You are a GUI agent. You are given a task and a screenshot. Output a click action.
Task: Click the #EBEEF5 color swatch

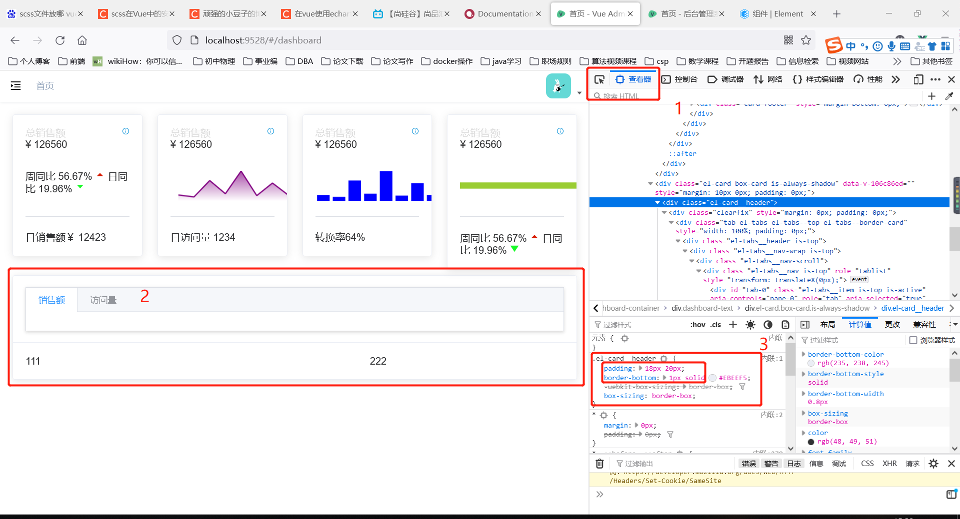tap(712, 378)
